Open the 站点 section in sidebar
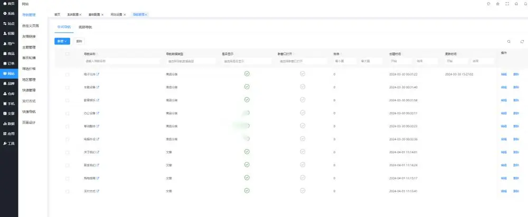This screenshot has width=528, height=217. pos(9,24)
